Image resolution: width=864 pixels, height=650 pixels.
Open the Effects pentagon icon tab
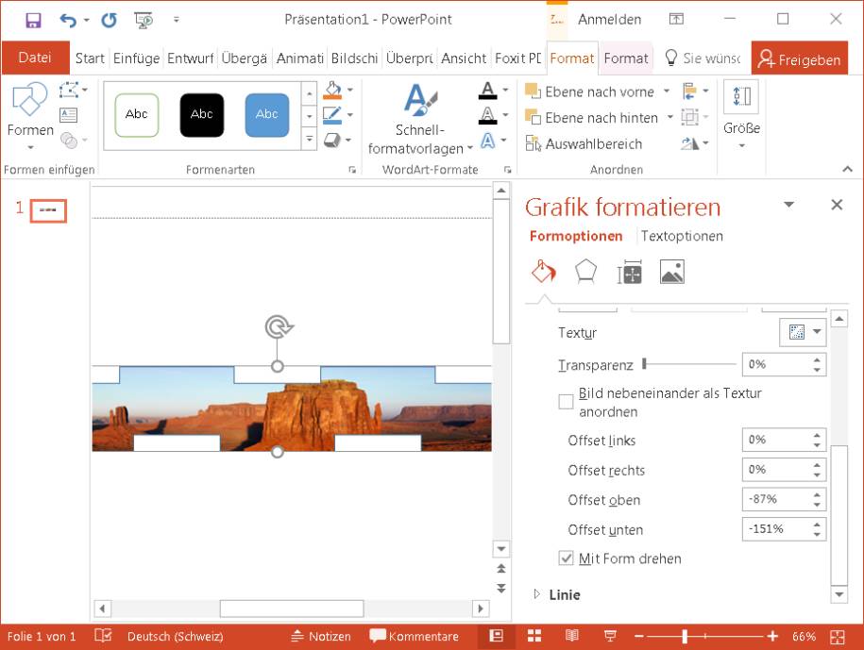585,273
